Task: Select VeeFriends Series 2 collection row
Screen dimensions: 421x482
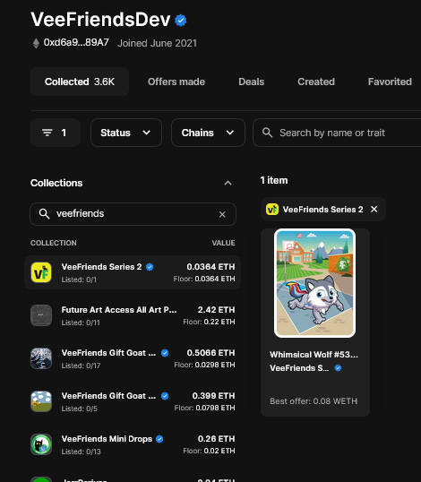Action: (x=133, y=272)
